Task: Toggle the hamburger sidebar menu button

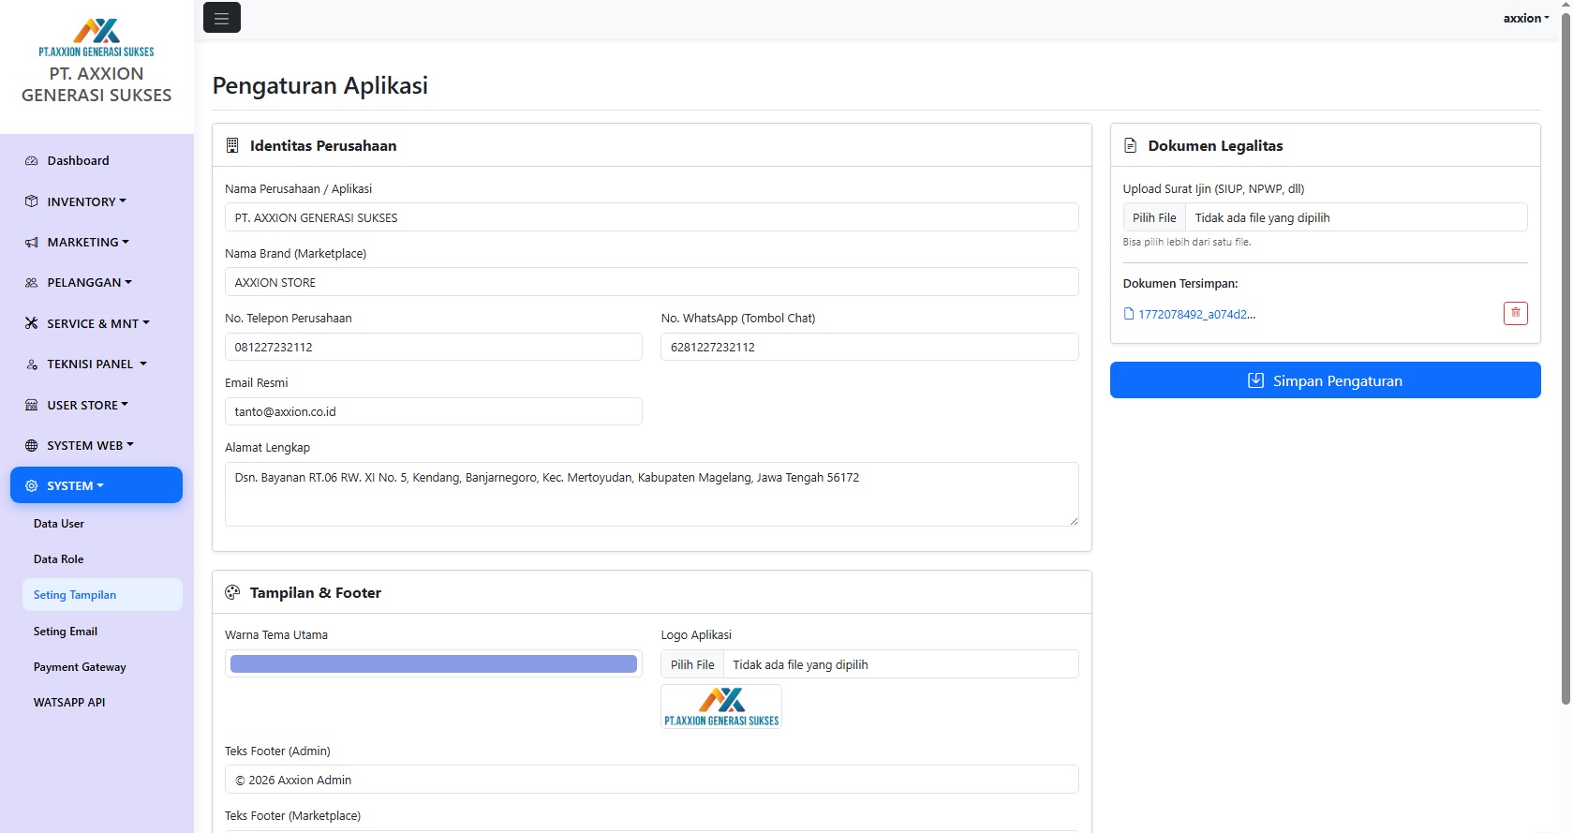Action: (x=221, y=18)
